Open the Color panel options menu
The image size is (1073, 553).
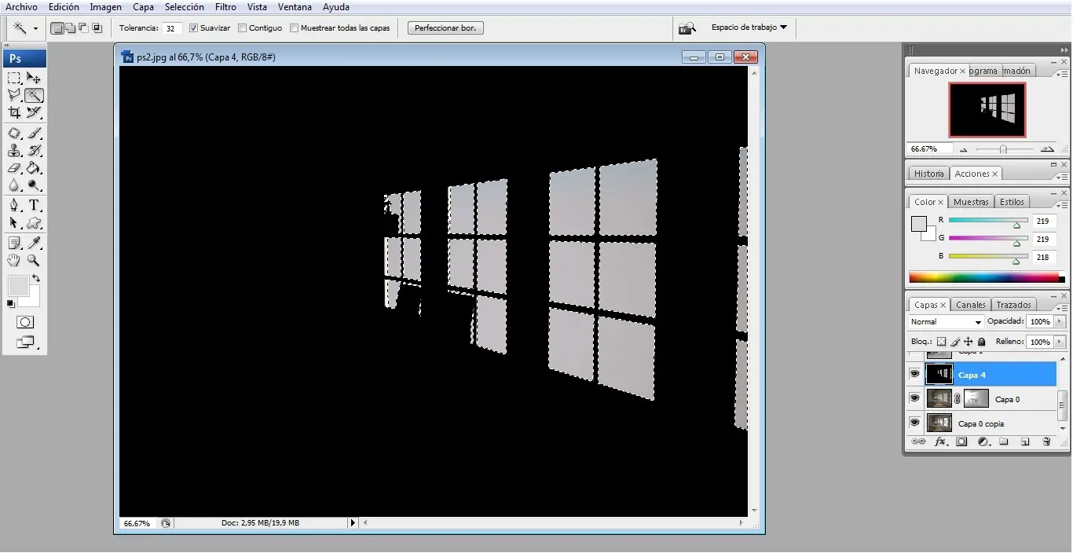coord(1062,206)
